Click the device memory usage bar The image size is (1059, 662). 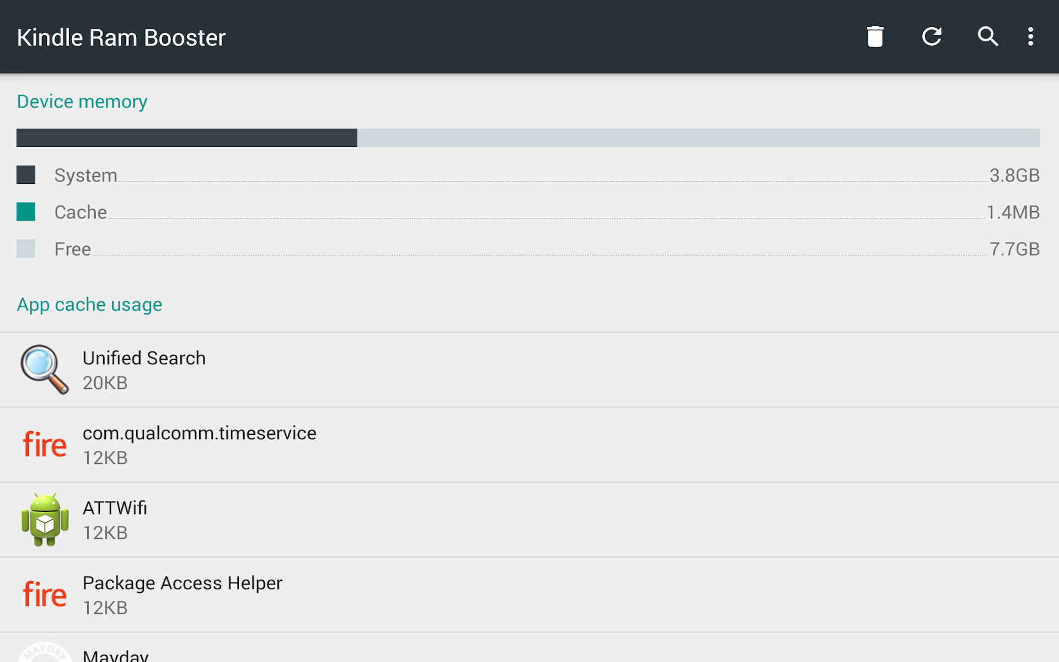tap(529, 138)
